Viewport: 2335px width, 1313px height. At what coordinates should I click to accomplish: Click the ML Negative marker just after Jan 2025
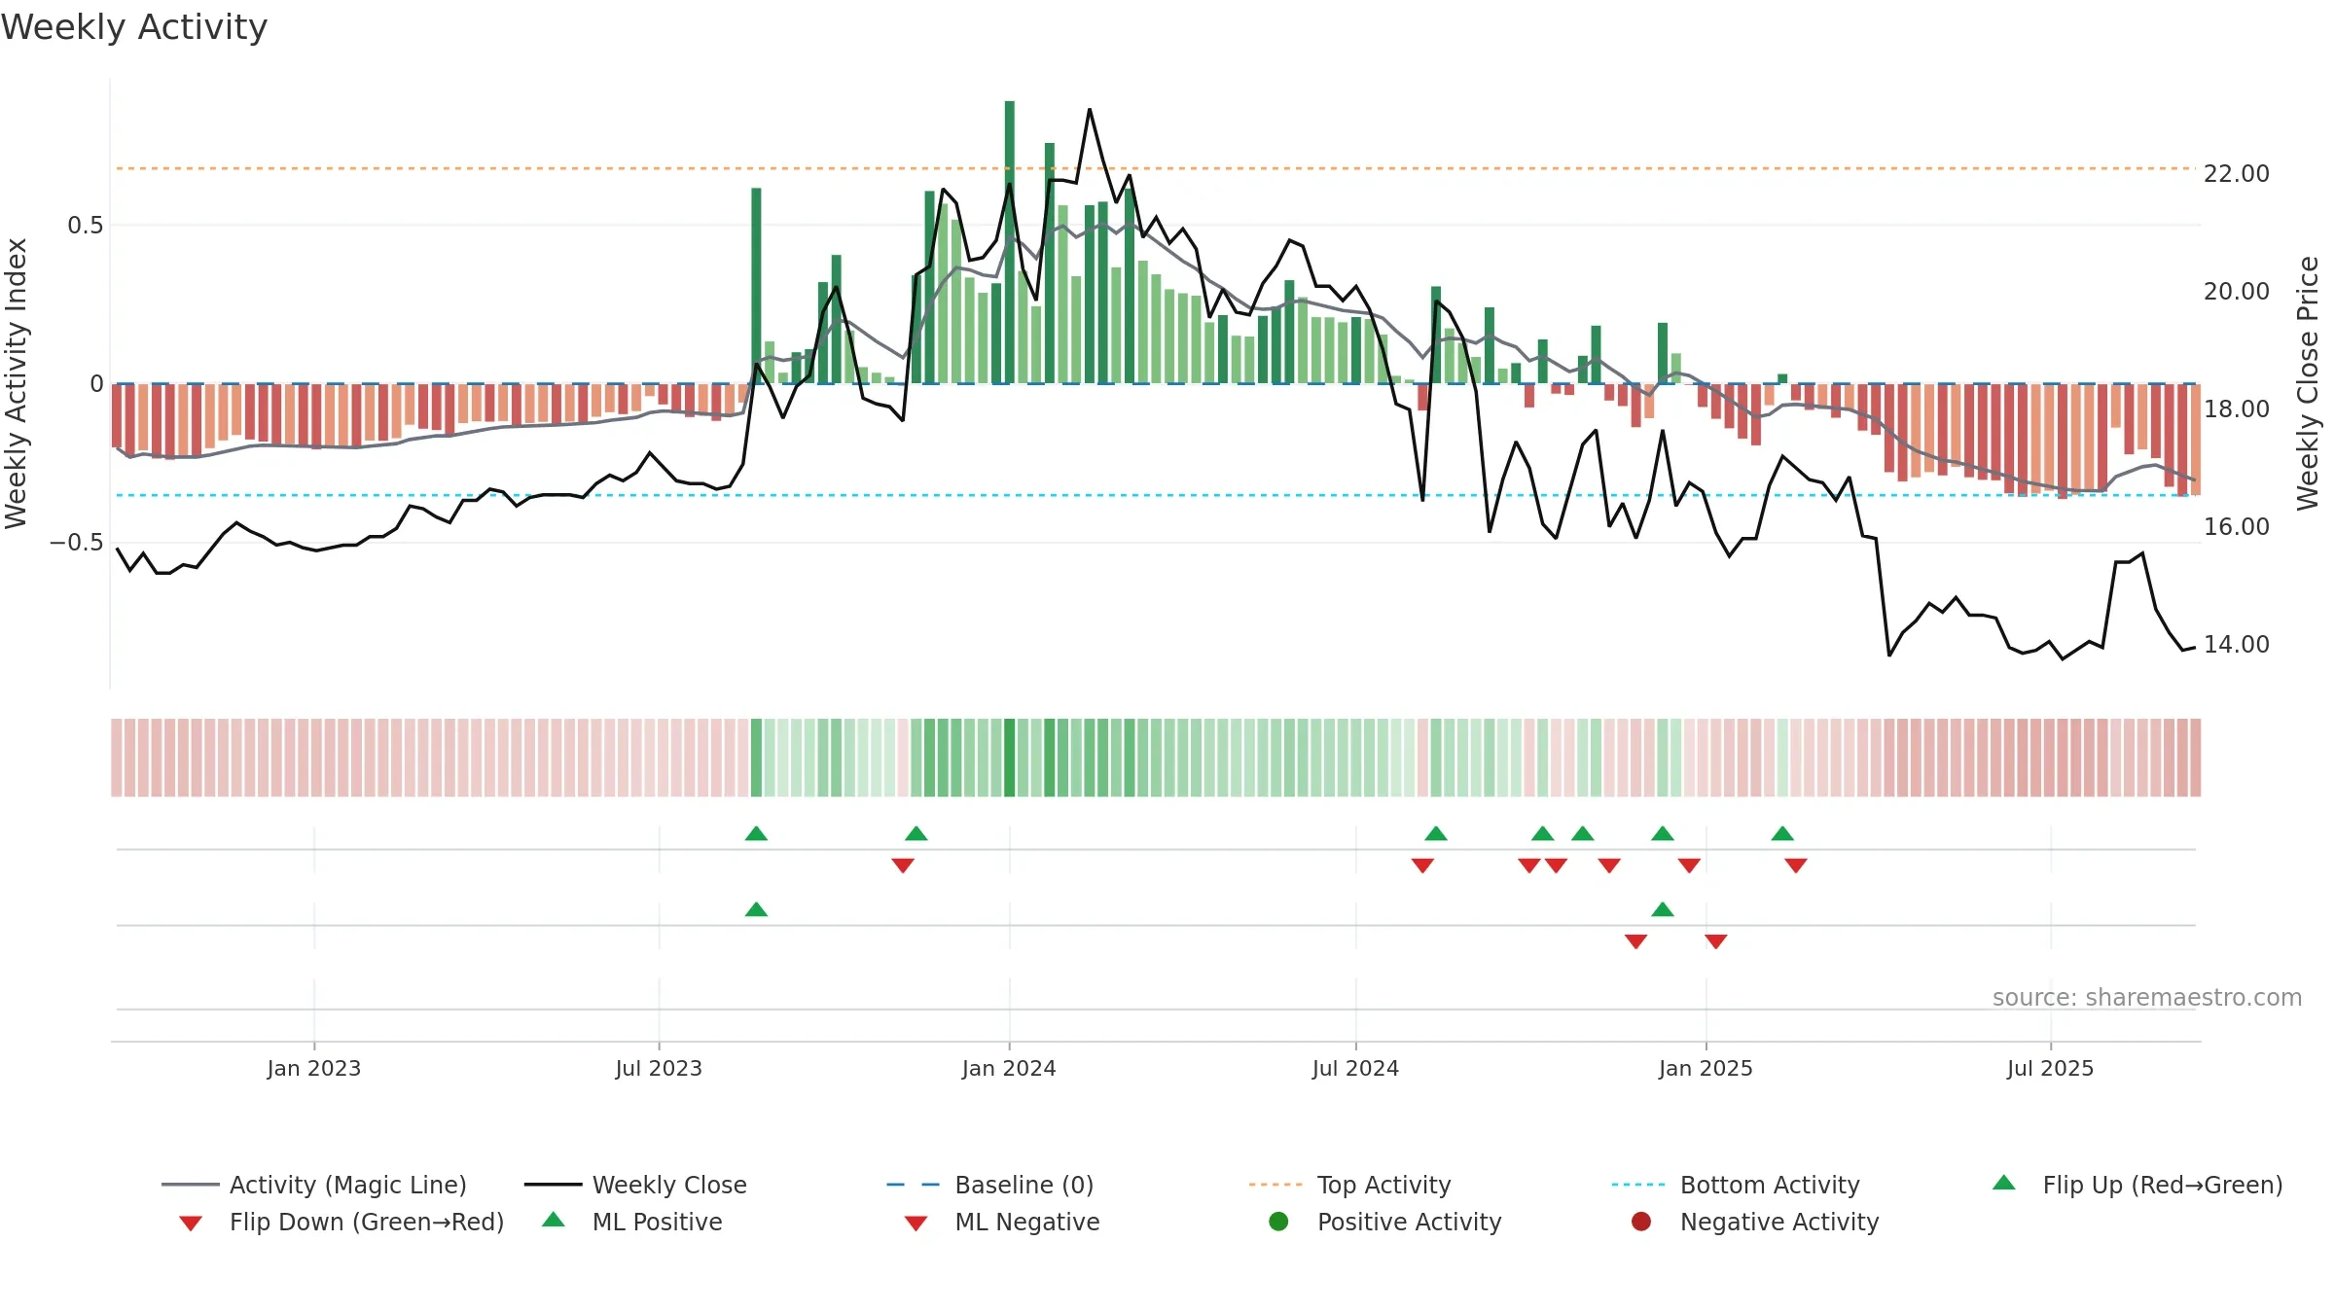coord(1716,940)
